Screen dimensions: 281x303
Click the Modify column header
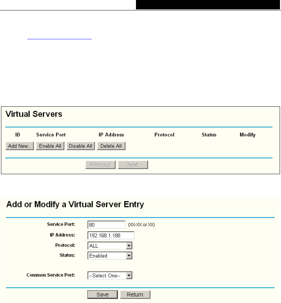(247, 135)
